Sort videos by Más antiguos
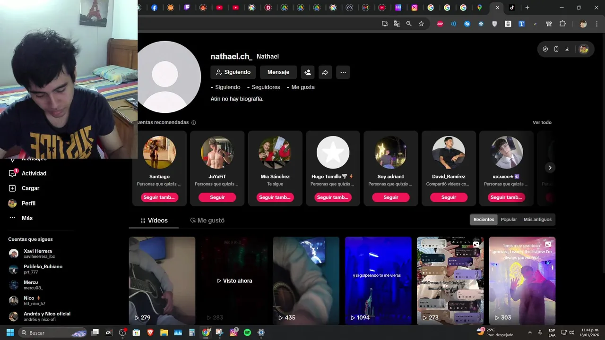605x340 pixels. point(537,220)
